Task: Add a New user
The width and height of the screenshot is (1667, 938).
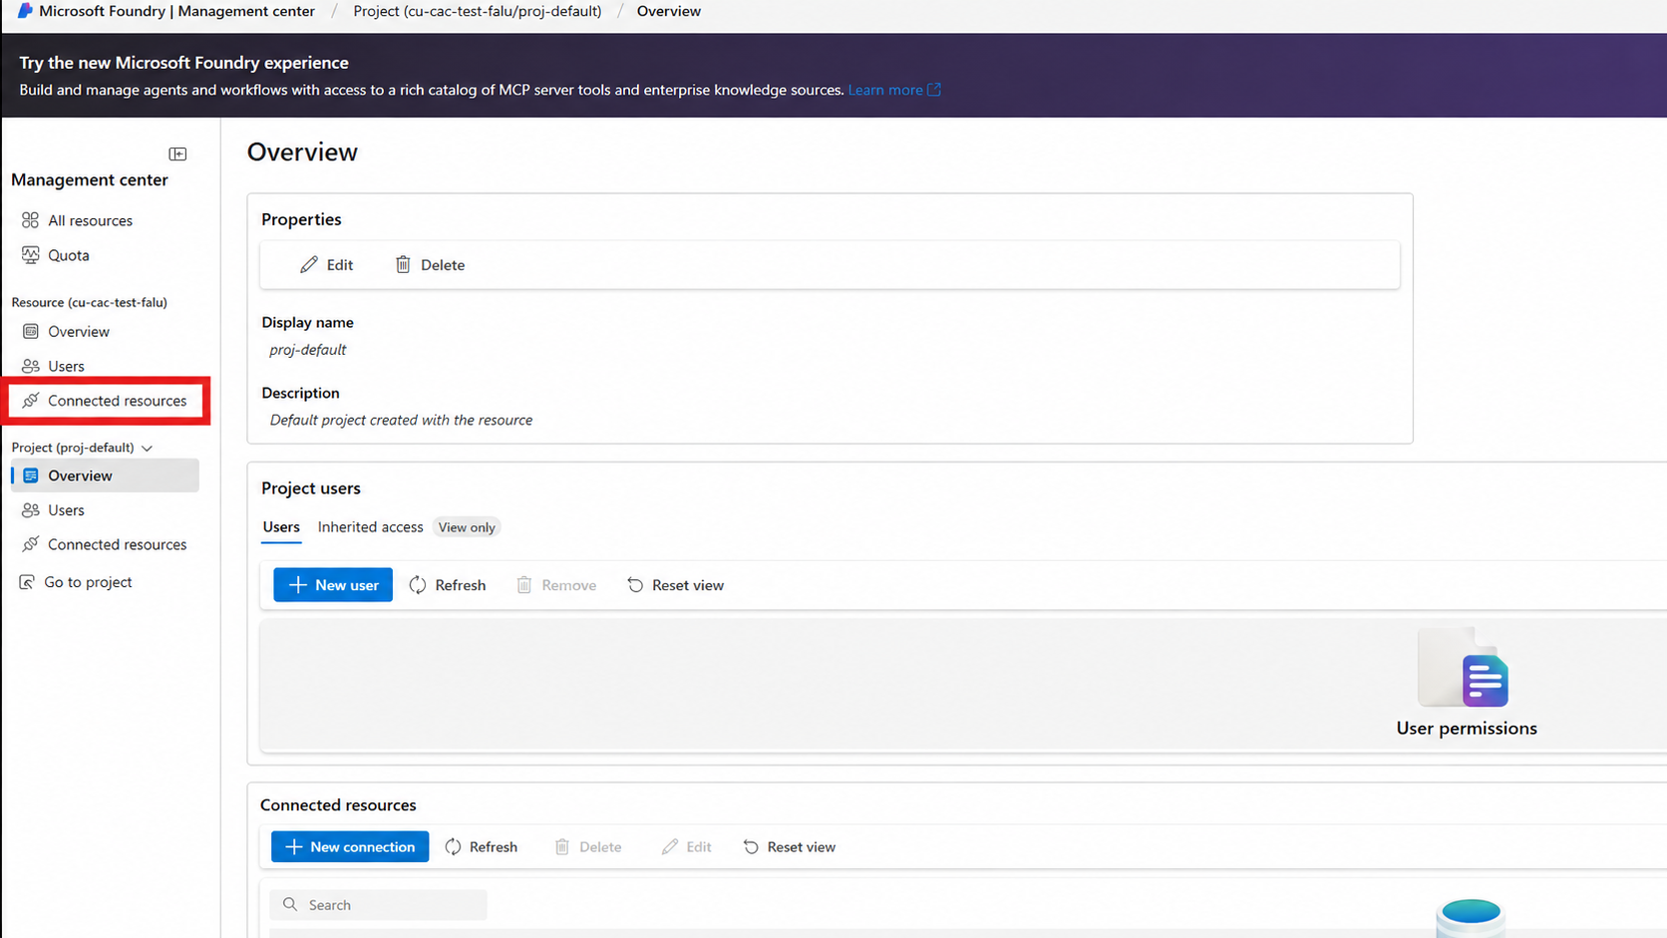Action: [x=333, y=585]
